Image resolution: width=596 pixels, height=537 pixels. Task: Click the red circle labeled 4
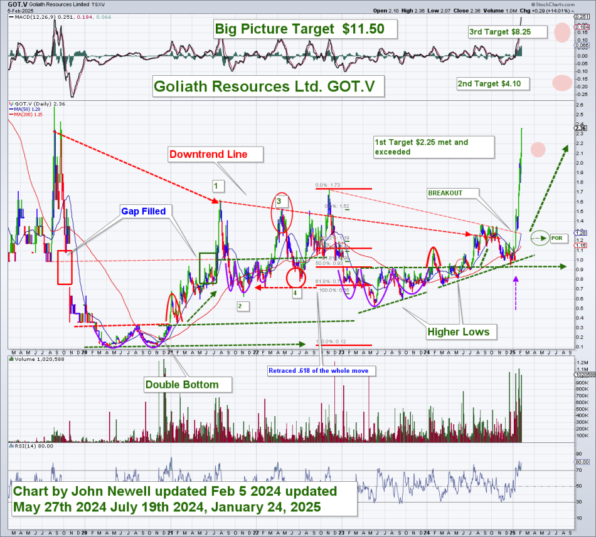point(296,278)
